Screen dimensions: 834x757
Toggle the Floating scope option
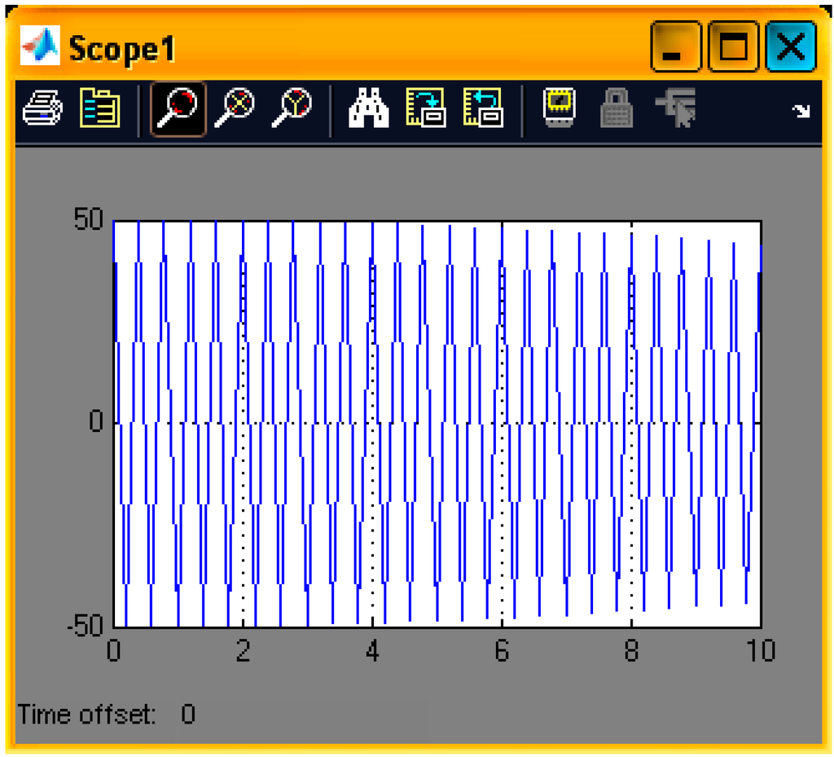point(560,109)
